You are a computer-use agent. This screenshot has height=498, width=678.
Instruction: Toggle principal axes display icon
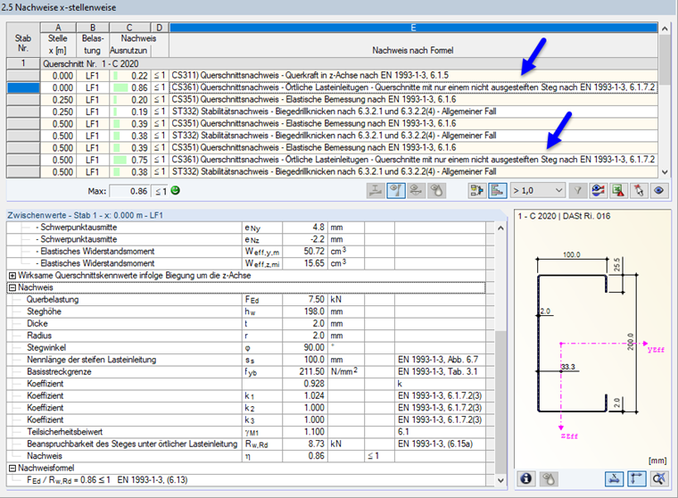[x=636, y=478]
